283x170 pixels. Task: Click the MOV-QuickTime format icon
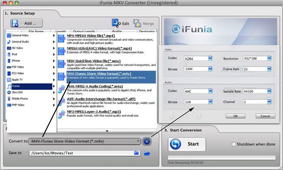coord(62,64)
